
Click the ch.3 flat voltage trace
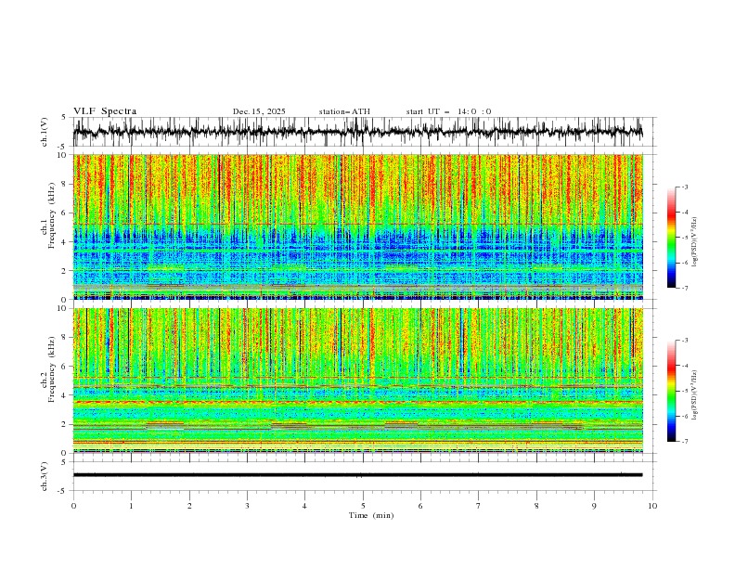coord(357,475)
